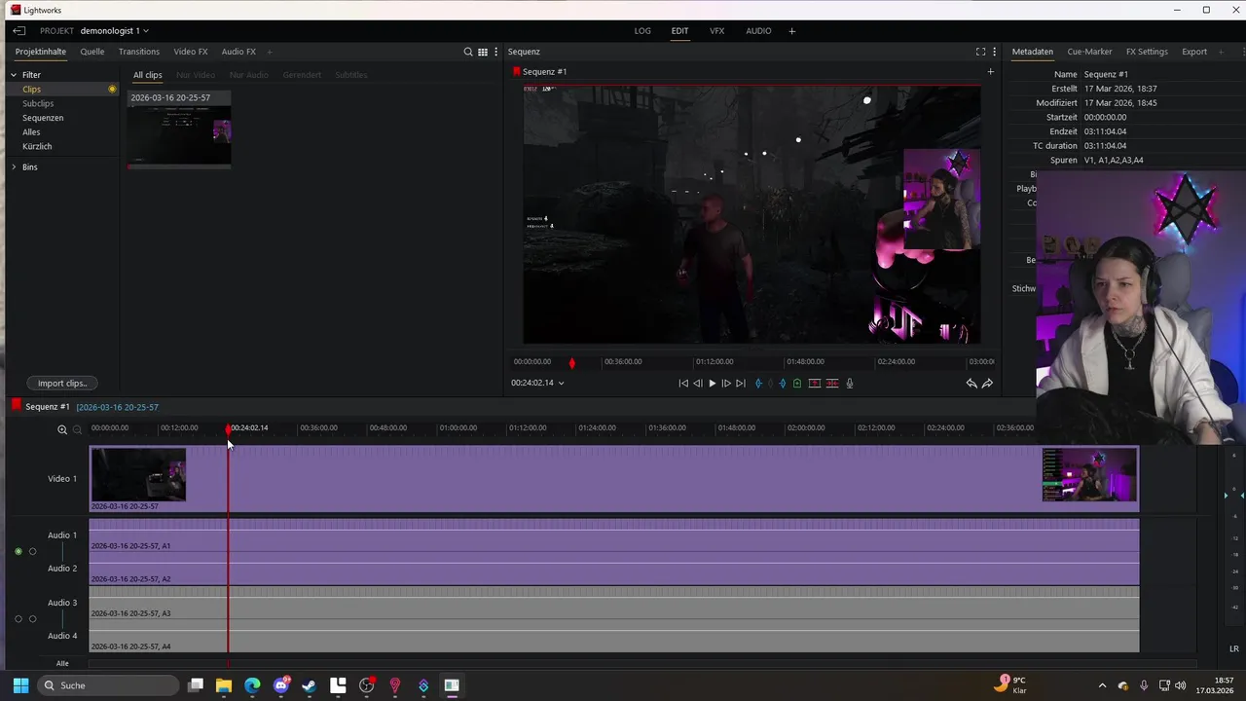Viewport: 1246px width, 701px height.
Task: Zoom in on the timeline
Action: click(62, 429)
